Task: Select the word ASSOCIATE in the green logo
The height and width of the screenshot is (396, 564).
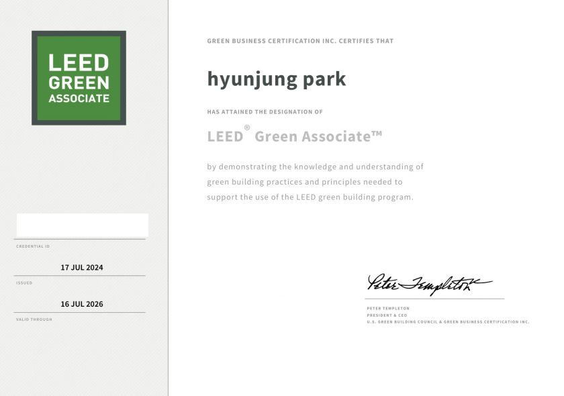Action: pos(79,99)
